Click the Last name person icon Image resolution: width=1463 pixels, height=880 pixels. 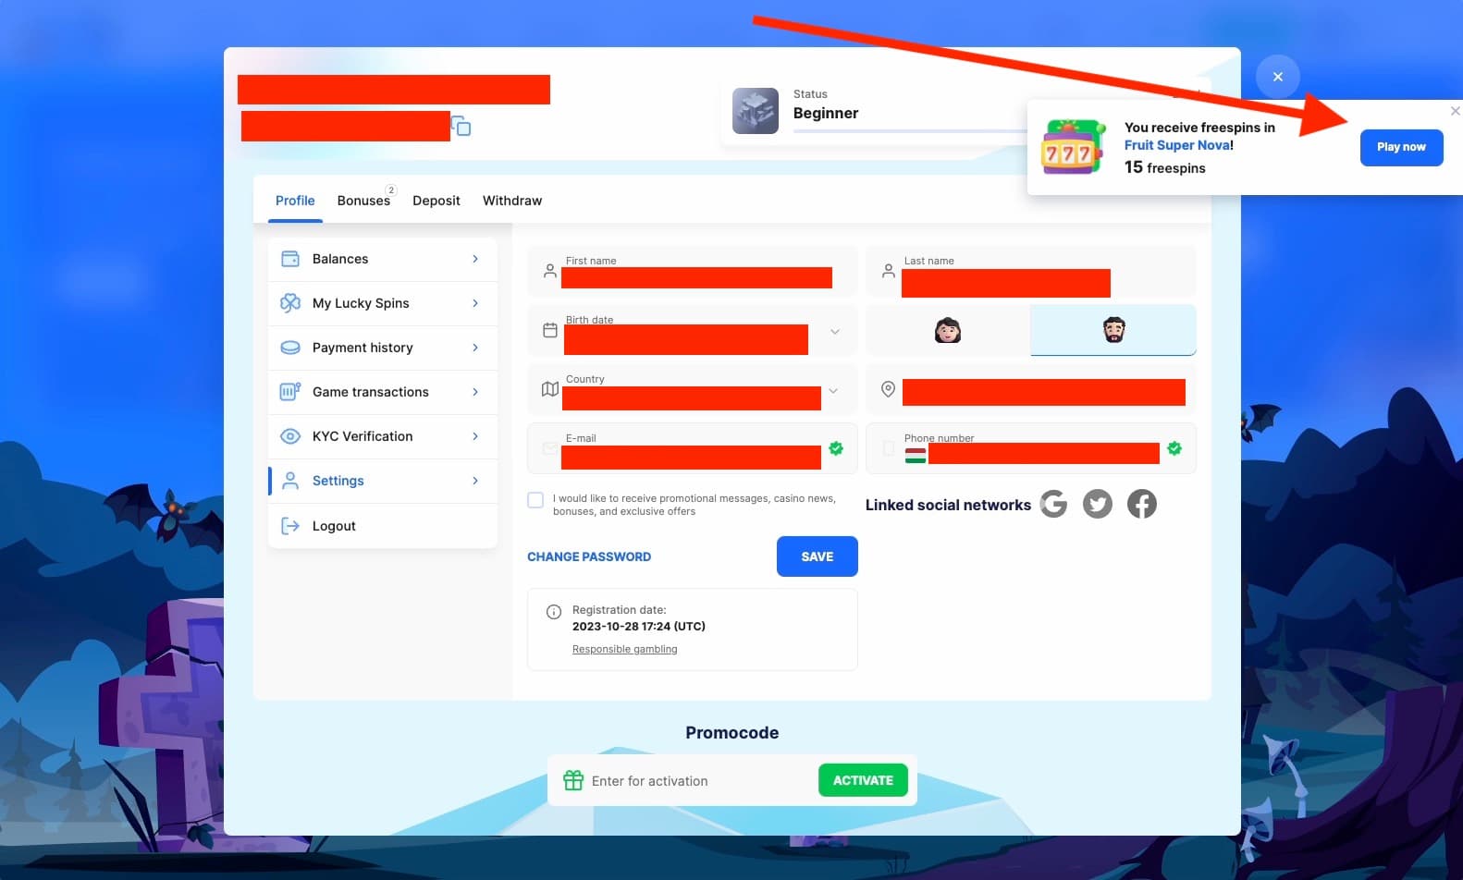pyautogui.click(x=888, y=271)
